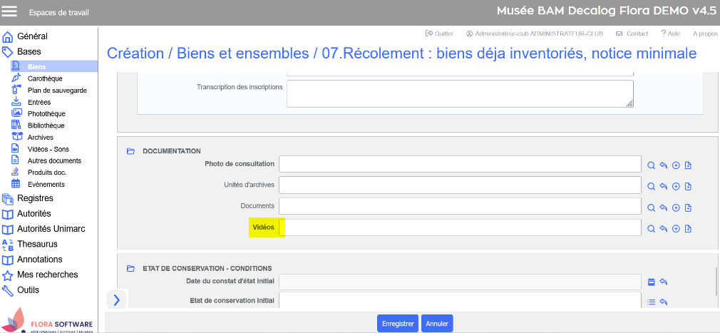
Task: Click the Annuler button
Action: point(436,324)
